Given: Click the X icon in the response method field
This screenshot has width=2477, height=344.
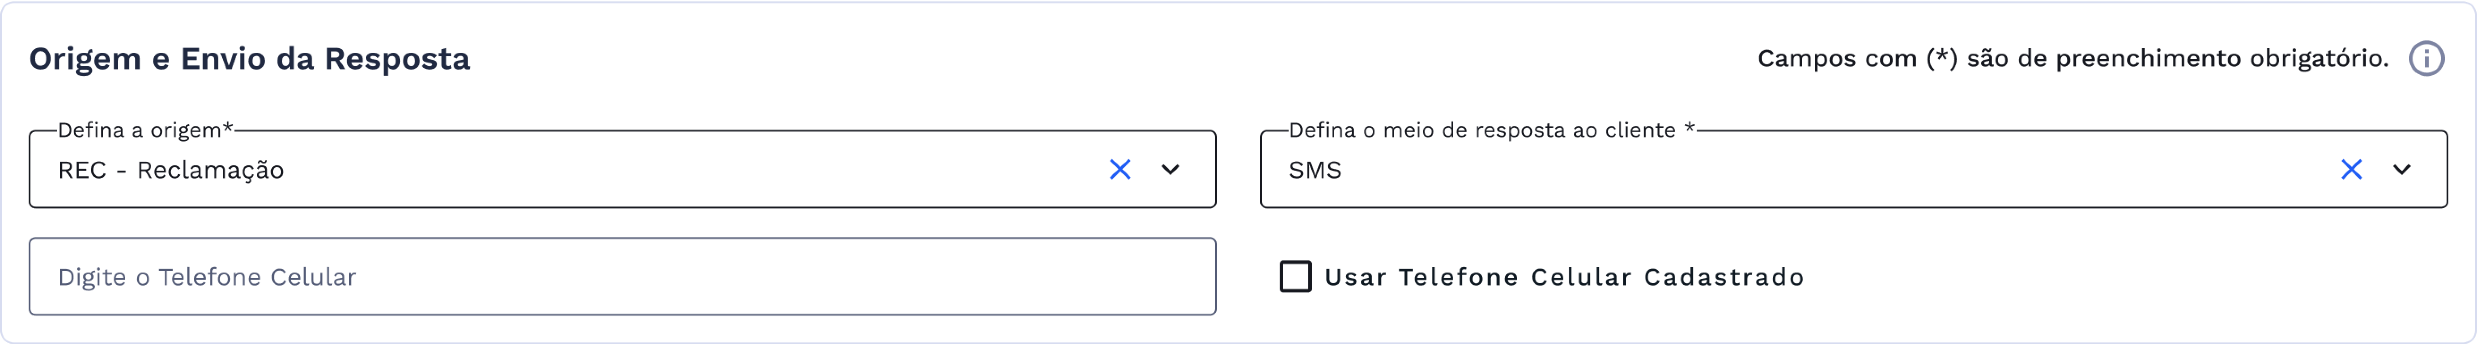Looking at the screenshot, I should coord(2353,170).
